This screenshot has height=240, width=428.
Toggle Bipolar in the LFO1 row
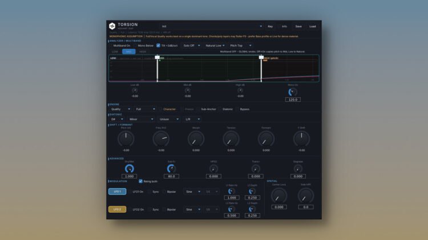pos(169,192)
